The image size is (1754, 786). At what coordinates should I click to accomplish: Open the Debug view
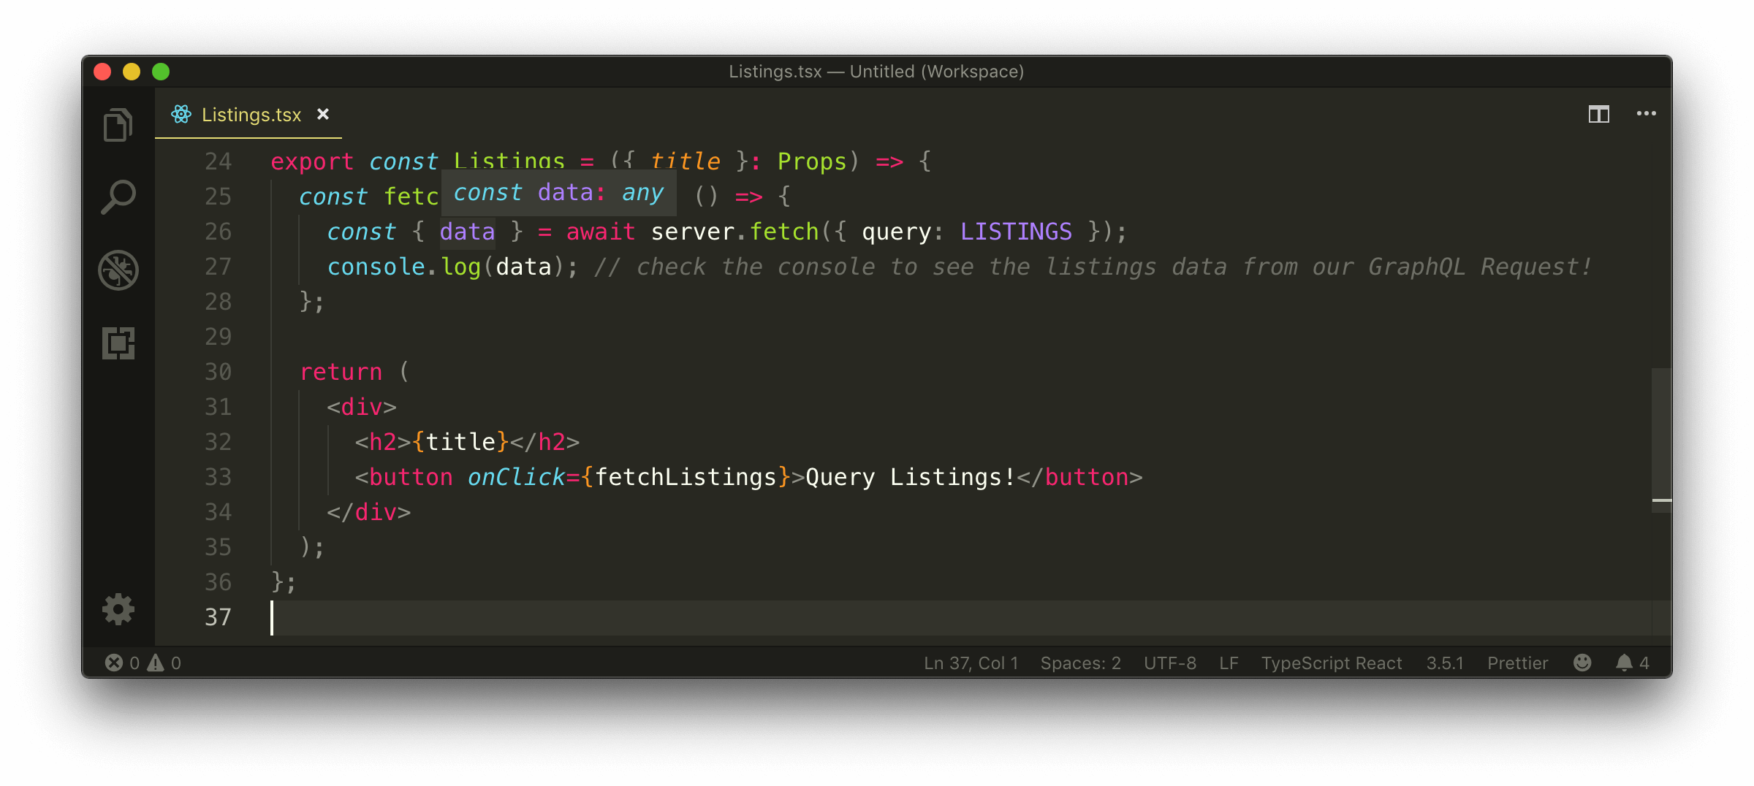click(x=118, y=270)
